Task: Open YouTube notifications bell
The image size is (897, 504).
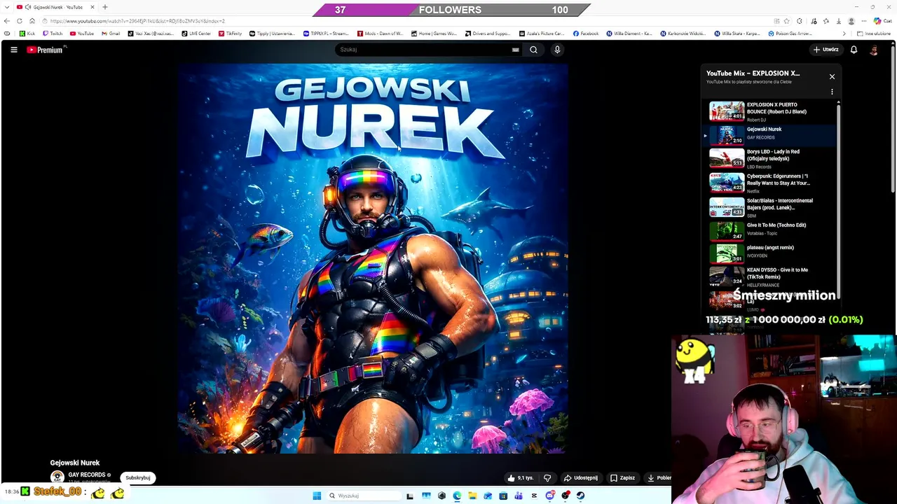Action: click(x=854, y=50)
